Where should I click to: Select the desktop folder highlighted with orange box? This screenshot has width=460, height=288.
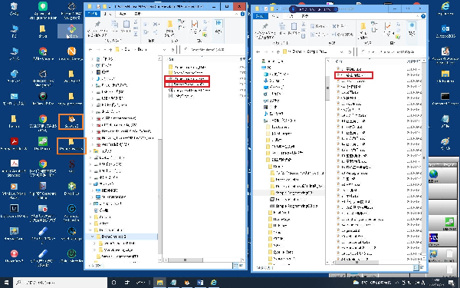[x=71, y=145]
